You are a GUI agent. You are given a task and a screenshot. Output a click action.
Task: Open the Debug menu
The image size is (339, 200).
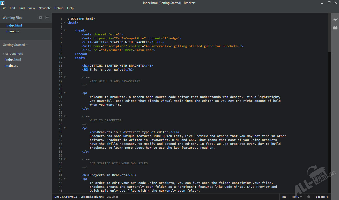click(59, 8)
